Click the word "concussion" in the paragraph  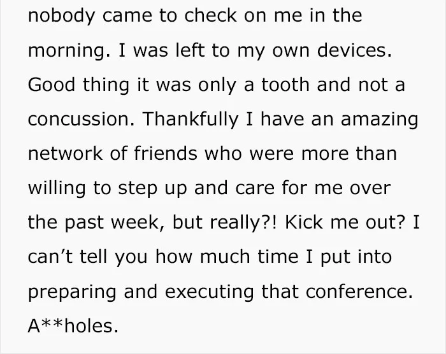[x=81, y=119]
